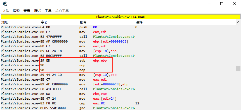Select the first nop row after sub ebp,ebp
Viewport: 241px width, 110px height.
pos(118,65)
